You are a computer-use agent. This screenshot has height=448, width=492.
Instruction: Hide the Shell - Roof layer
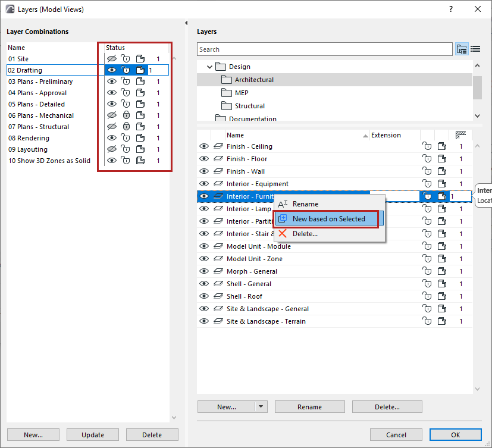click(204, 296)
